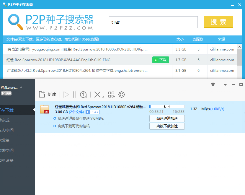Open the 已完成 completed tab

[17, 120]
